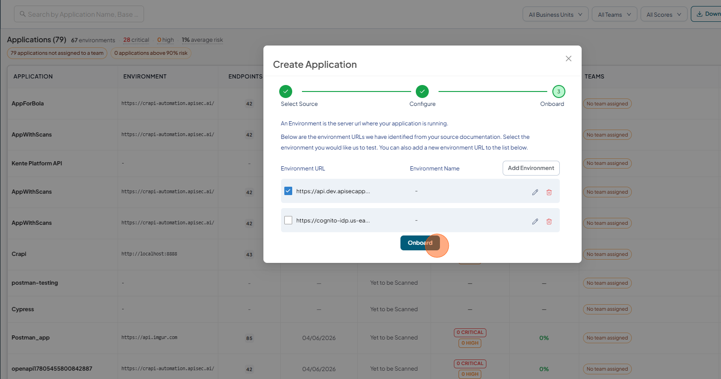Click the 0 CRITICAL badge for Postman_app

[470, 333]
